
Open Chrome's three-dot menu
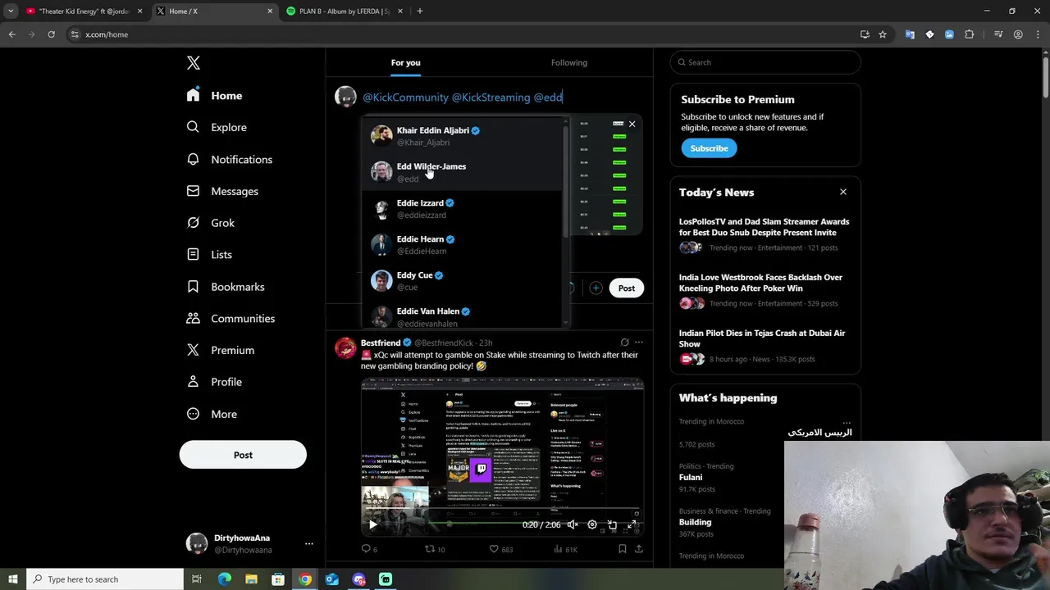tap(1037, 34)
